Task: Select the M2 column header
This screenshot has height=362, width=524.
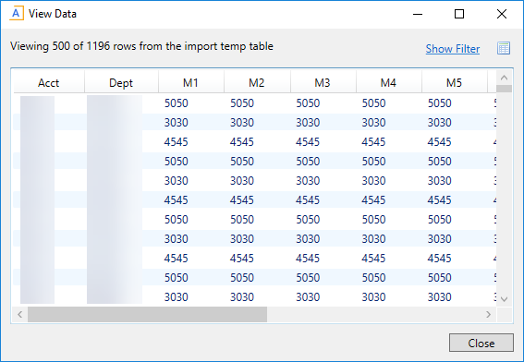Action: point(257,82)
